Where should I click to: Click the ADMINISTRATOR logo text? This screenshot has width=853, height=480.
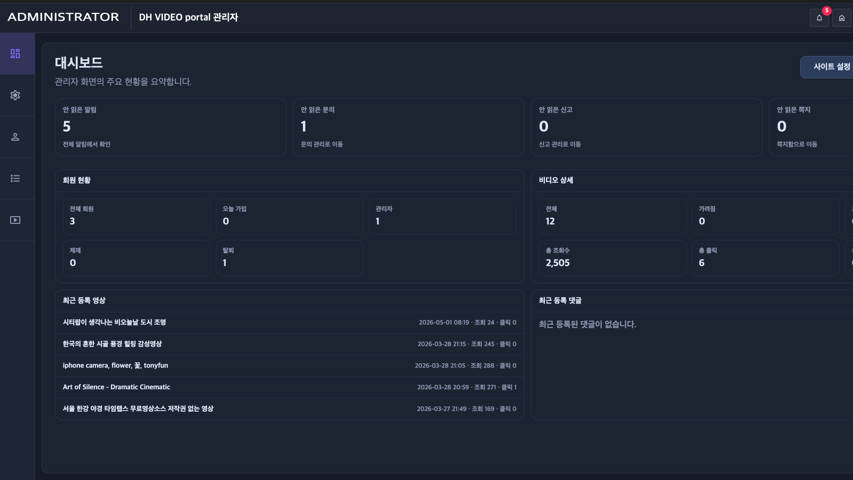pos(63,17)
